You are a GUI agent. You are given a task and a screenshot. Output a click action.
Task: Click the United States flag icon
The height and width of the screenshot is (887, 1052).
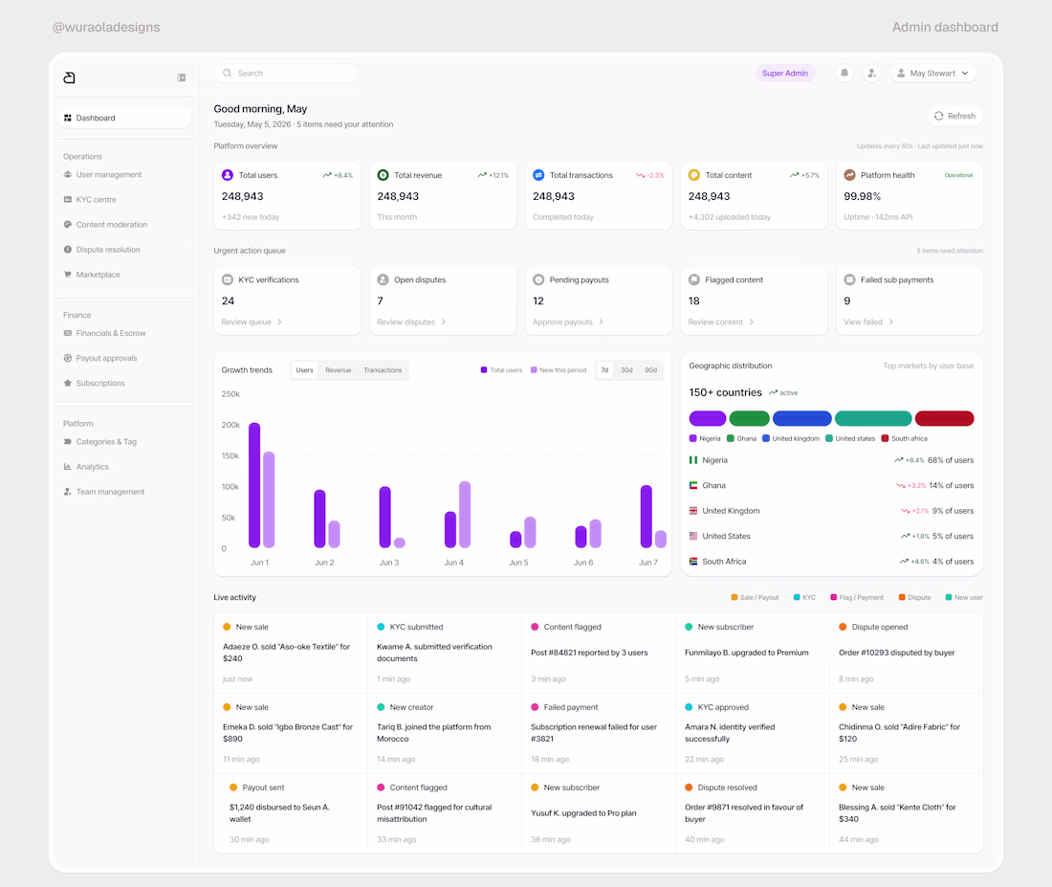693,537
